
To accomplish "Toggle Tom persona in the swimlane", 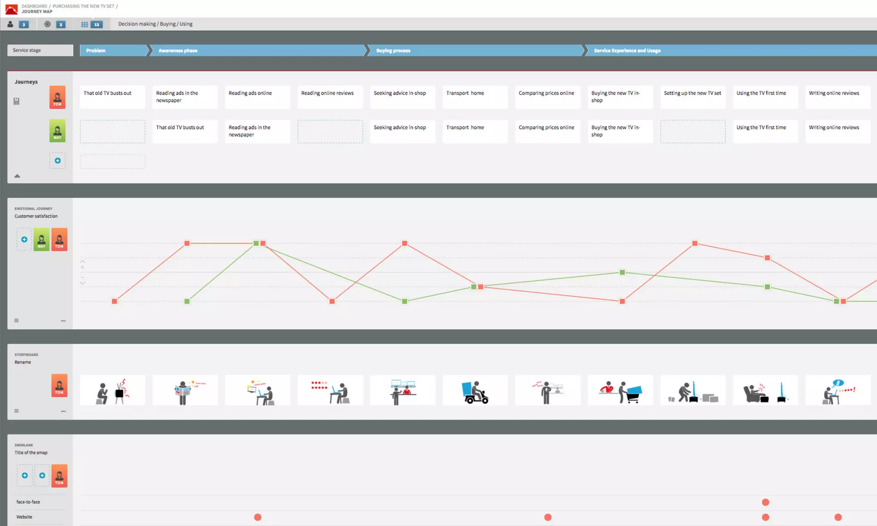I will click(59, 475).
